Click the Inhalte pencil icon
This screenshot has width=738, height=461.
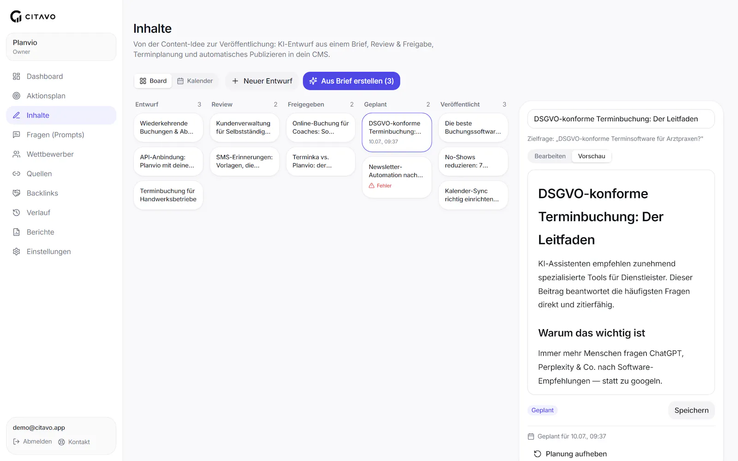[x=17, y=115]
